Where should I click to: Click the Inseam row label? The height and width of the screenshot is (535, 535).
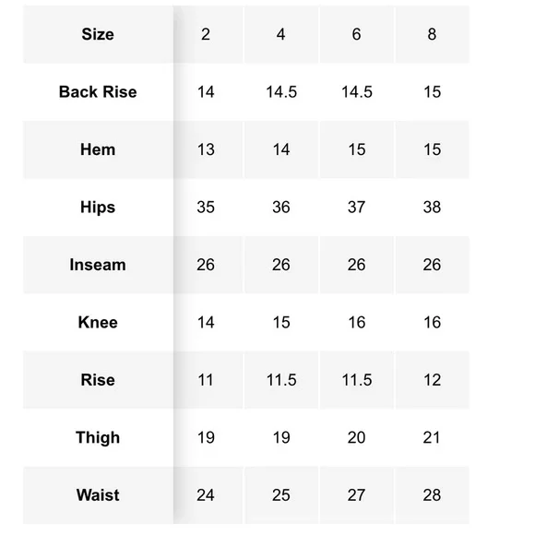point(98,265)
